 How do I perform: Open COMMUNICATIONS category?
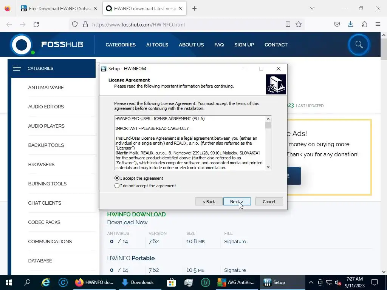[x=50, y=241]
